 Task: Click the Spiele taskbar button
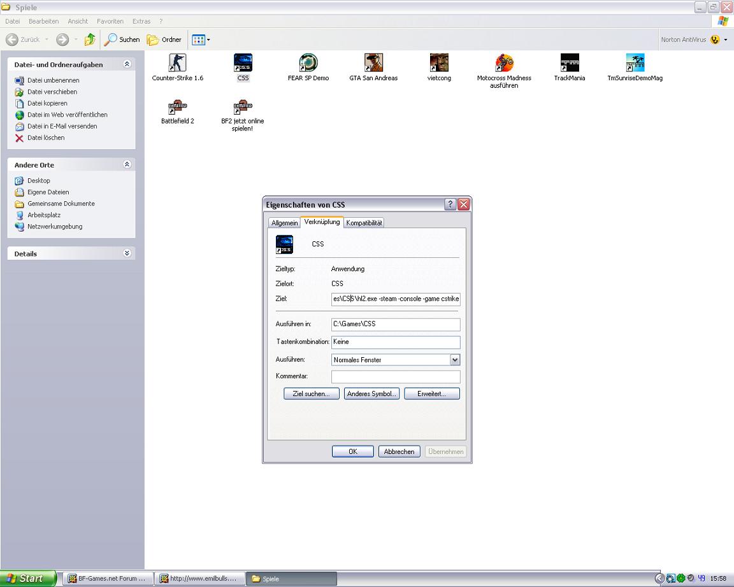[292, 579]
